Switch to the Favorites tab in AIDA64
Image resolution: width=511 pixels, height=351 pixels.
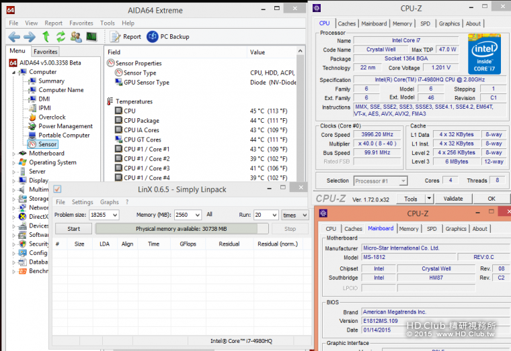[x=46, y=52]
